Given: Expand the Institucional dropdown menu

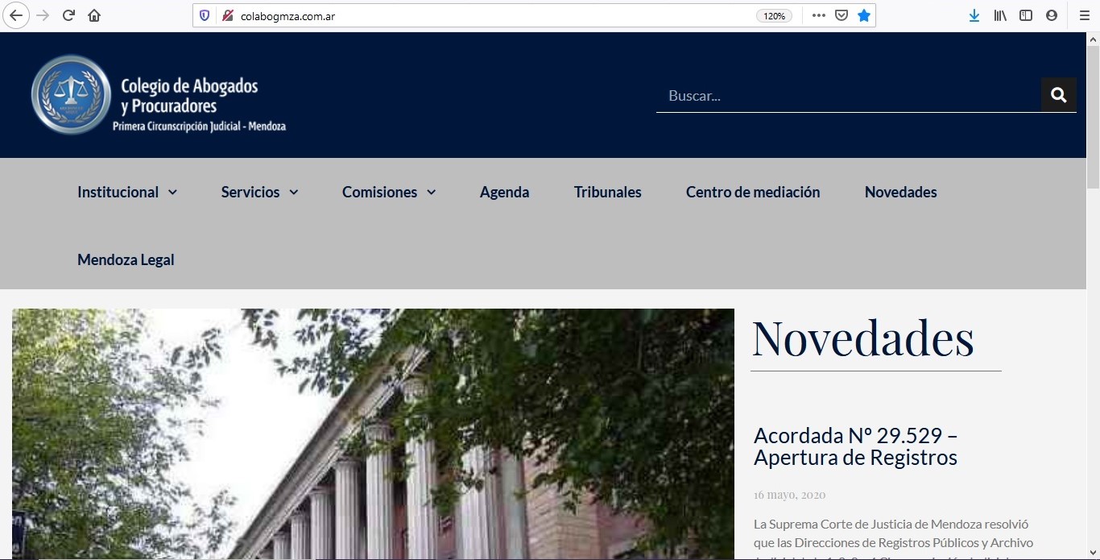Looking at the screenshot, I should [127, 192].
